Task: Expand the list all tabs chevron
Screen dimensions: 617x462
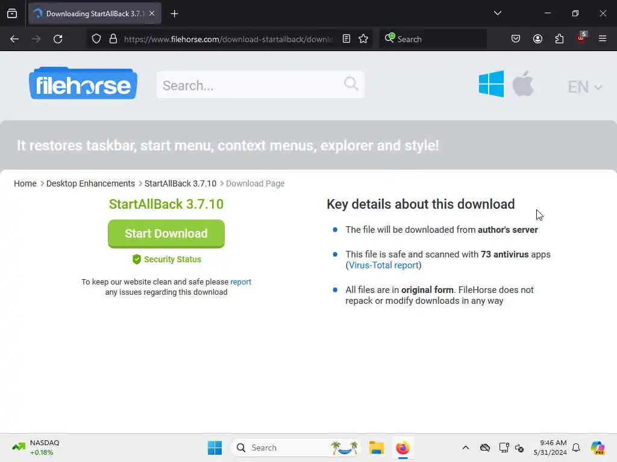Action: tap(497, 13)
